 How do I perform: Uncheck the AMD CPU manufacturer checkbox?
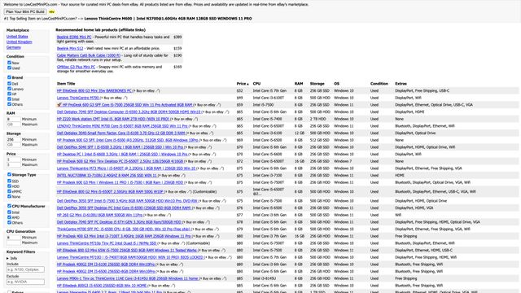pos(9,217)
